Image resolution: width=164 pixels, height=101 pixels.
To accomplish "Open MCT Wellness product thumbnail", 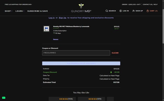I will coord(46,29).
